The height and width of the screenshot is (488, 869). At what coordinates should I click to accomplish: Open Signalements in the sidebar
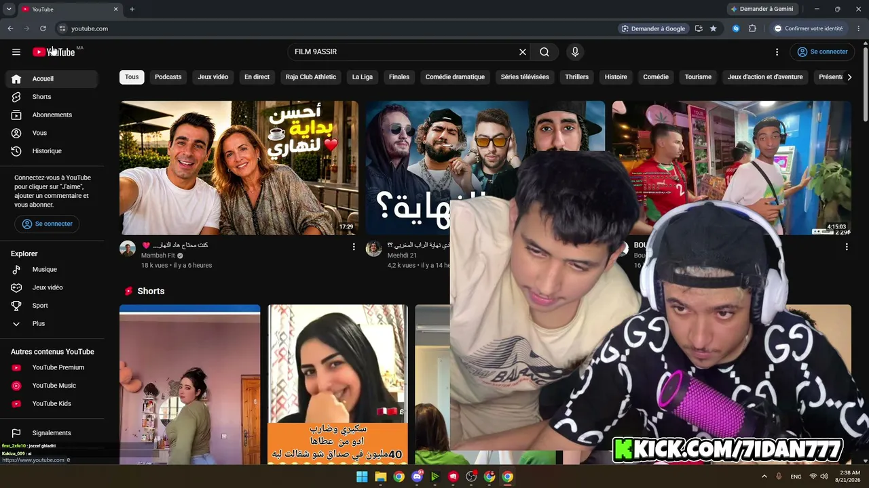click(x=52, y=433)
